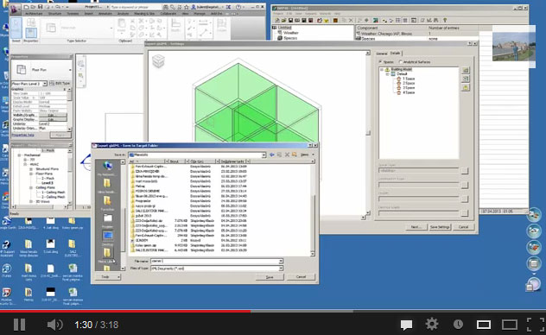Open Floor Plan Level 2 instance dropdown
This screenshot has height=335, width=546.
pyautogui.click(x=45, y=84)
